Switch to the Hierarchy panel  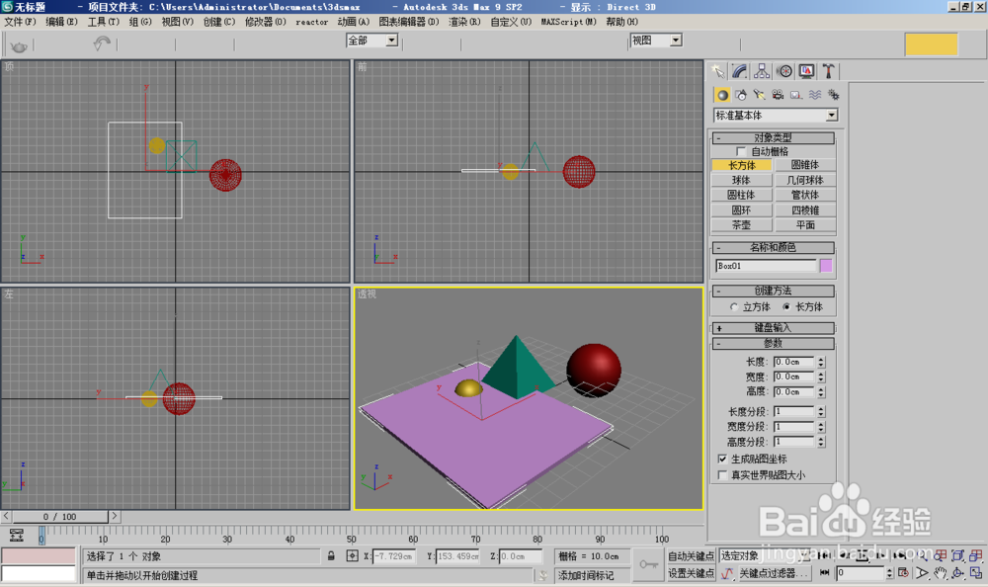point(761,70)
